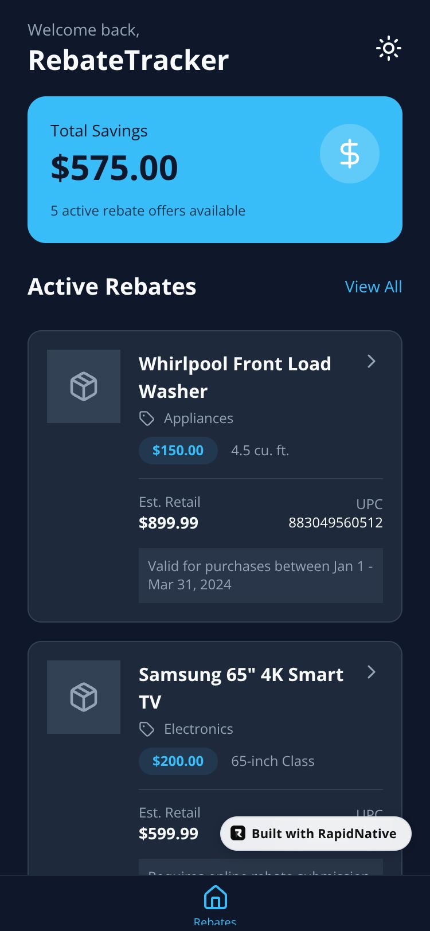Expand the Samsung 65" 4K Smart TV chevron
The width and height of the screenshot is (430, 931).
click(x=372, y=672)
